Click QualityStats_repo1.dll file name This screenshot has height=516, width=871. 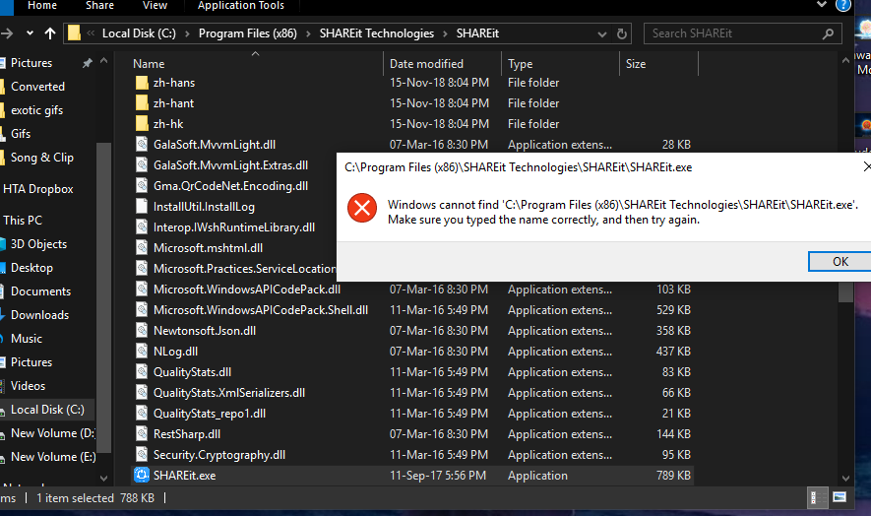coord(210,414)
